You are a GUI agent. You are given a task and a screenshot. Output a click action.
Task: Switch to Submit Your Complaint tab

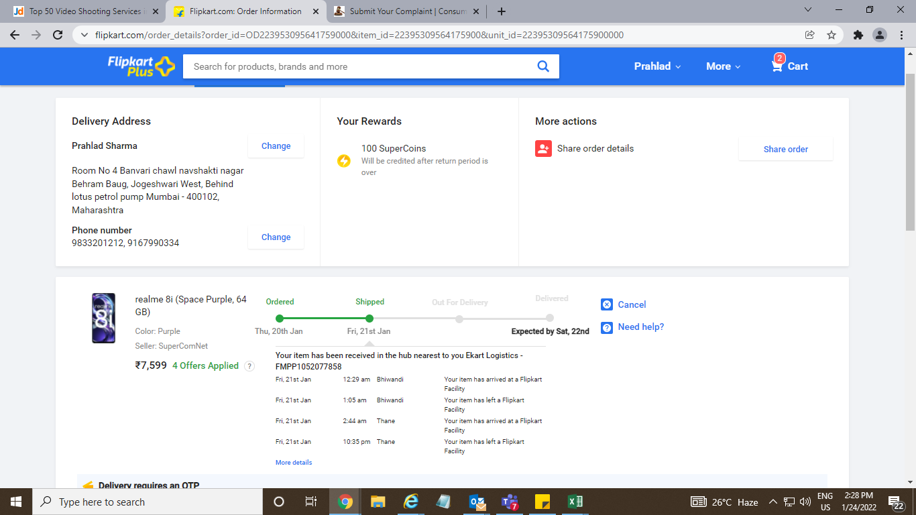(x=407, y=11)
